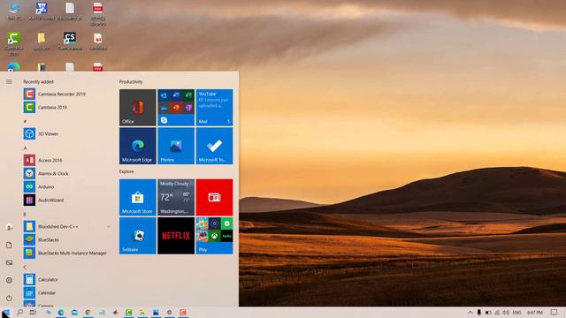Viewport: 566px width, 318px height.
Task: Open the red News tile
Action: (214, 197)
